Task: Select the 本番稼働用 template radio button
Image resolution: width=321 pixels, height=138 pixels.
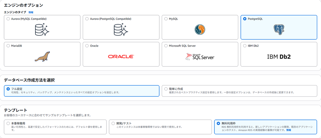Action: click(x=8, y=124)
